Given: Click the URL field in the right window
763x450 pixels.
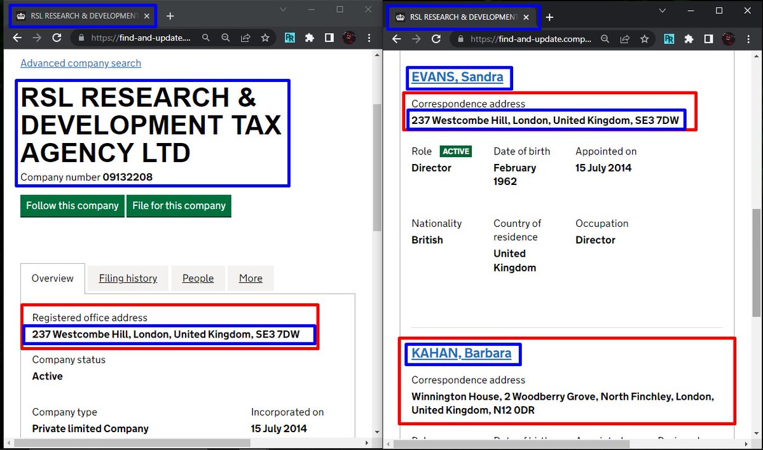Looking at the screenshot, I should tap(531, 39).
